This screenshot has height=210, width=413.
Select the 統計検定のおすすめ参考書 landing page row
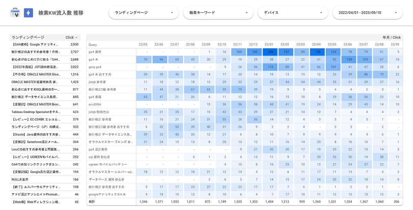point(45,52)
